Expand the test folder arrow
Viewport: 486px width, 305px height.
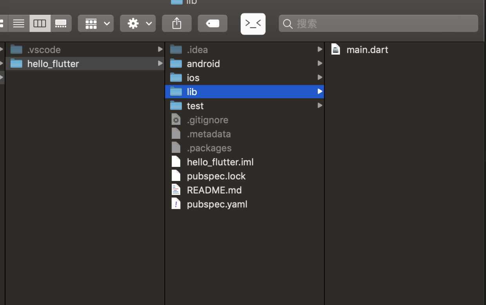tap(320, 105)
